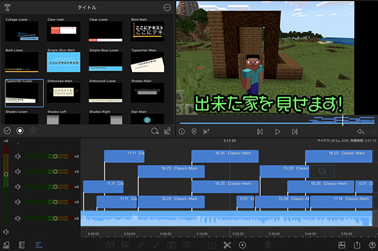Click the library trash icon

point(33,131)
